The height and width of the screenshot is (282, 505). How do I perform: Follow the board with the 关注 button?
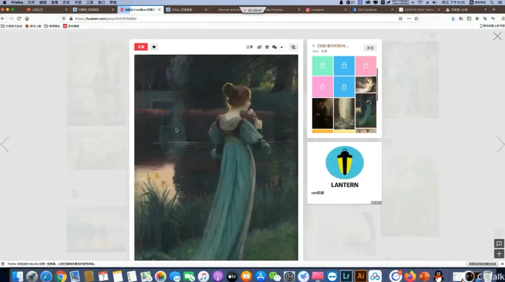point(370,48)
